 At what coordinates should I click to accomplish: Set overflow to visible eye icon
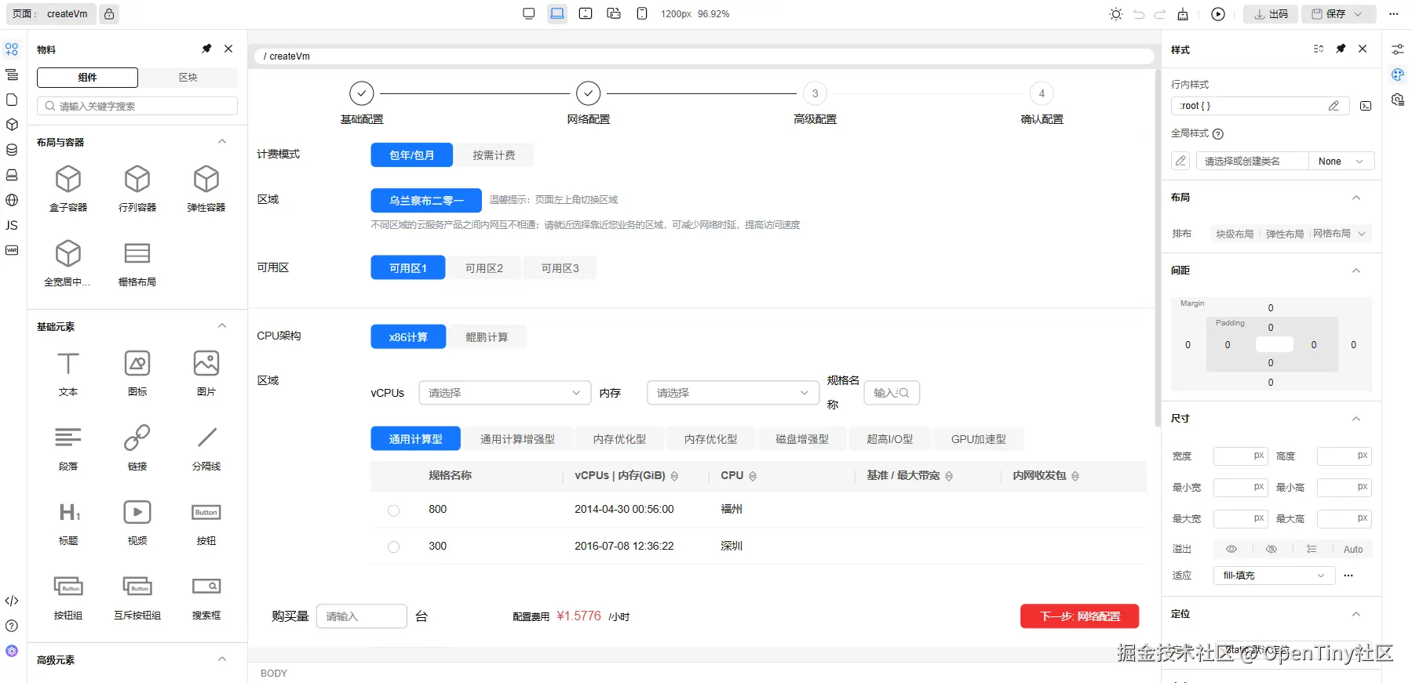click(1231, 549)
